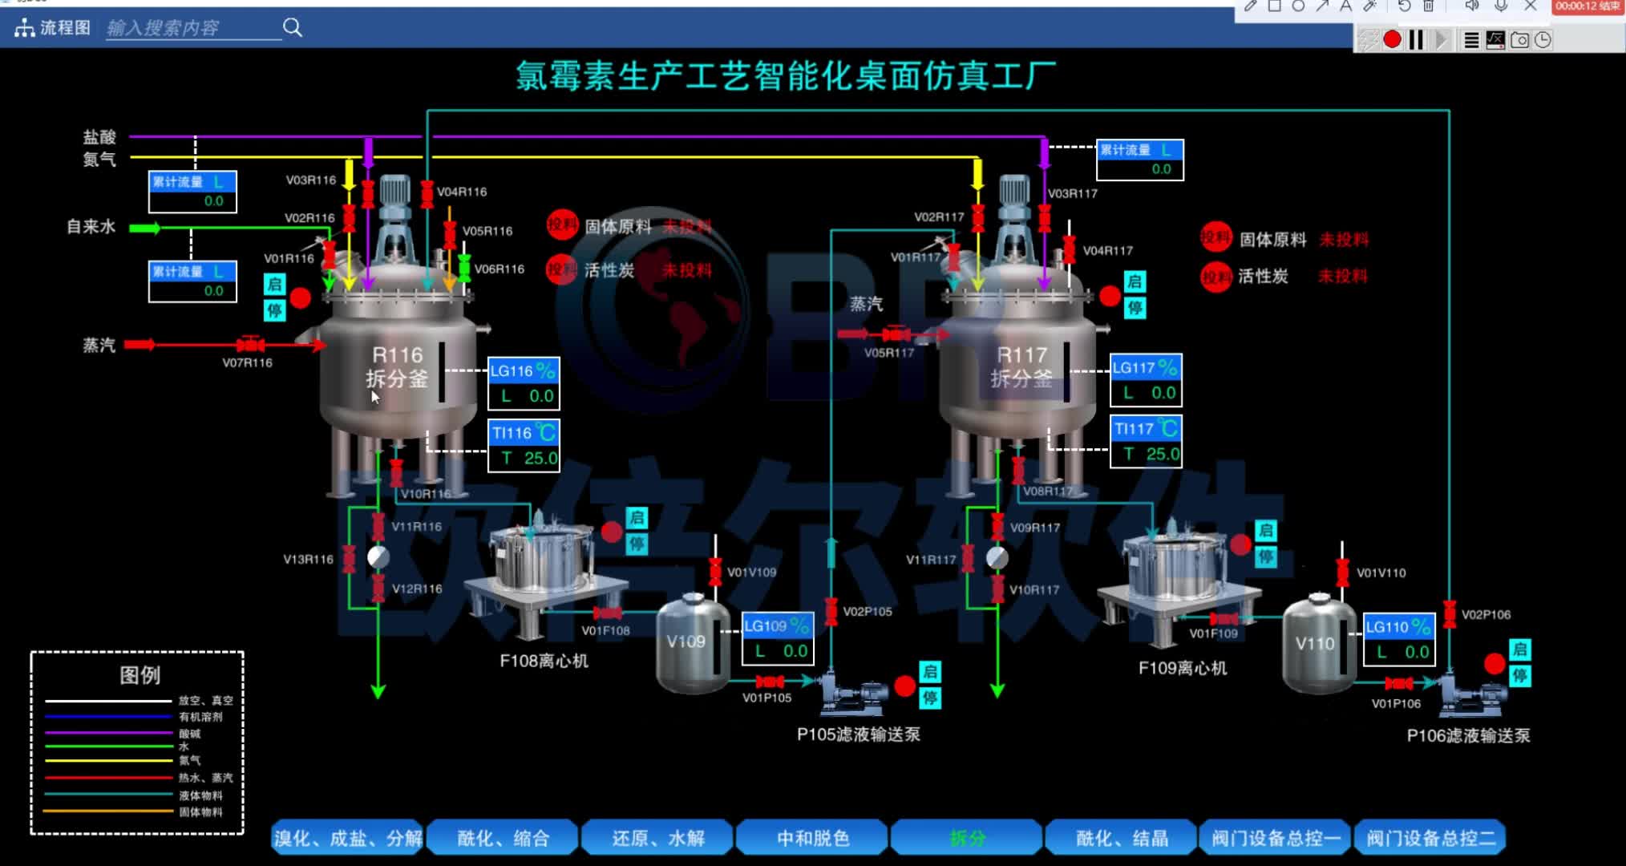Viewport: 1626px width, 866px height.
Task: Toggle steam valve V07R116 open
Action: coord(249,346)
